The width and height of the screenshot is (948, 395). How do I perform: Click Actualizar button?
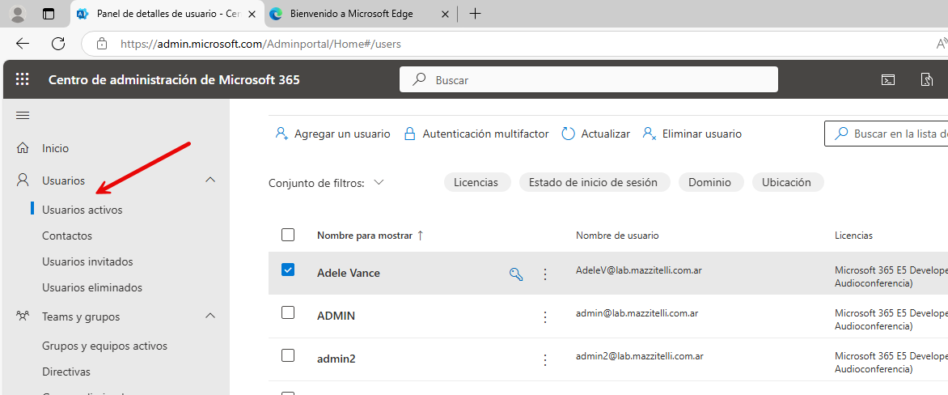click(x=595, y=134)
